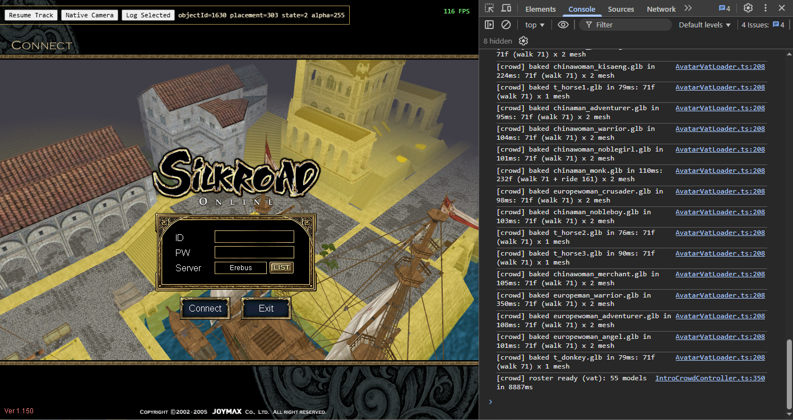The width and height of the screenshot is (793, 420).
Task: Open AvatarVatLoader.ts:208 link for t_horse1.glb
Action: tap(720, 87)
